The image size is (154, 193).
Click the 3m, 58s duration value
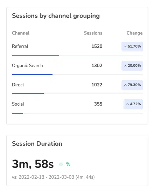pyautogui.click(x=33, y=164)
